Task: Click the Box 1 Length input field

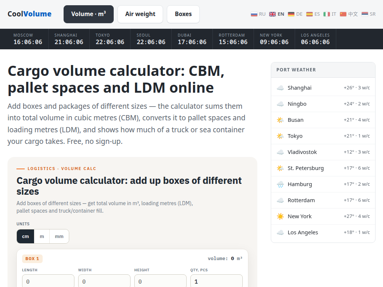Action: click(48, 281)
